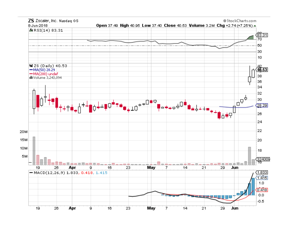Click the 1.833 MACD value tag
287x228 pixels.
point(262,172)
